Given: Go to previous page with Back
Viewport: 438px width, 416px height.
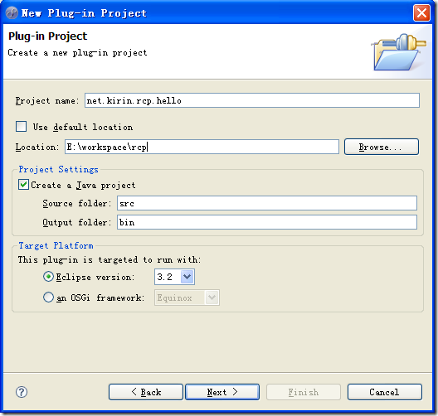Looking at the screenshot, I should tap(146, 392).
